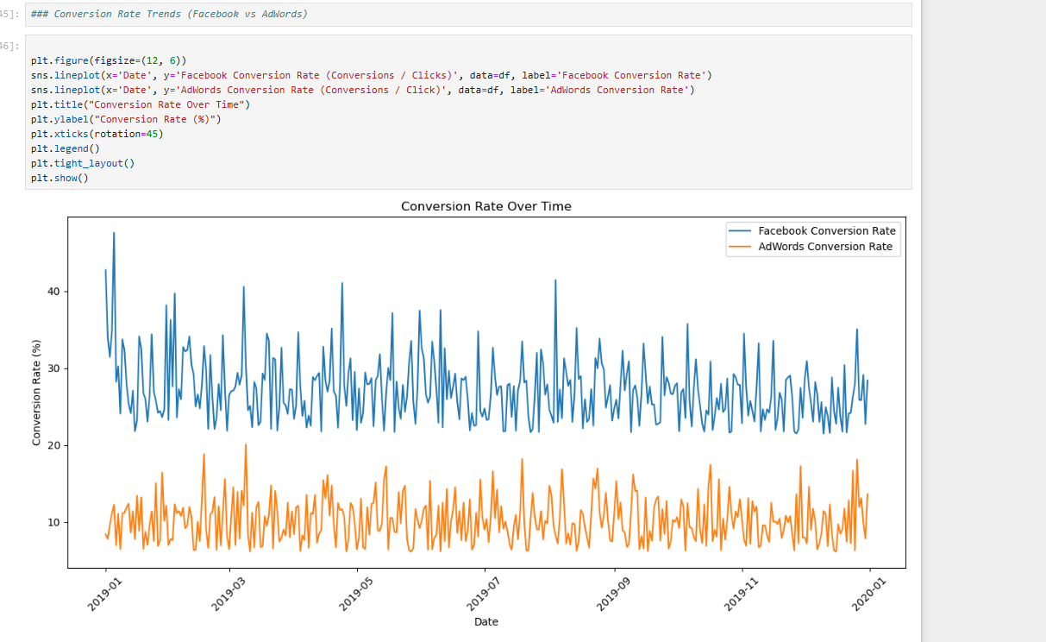
Task: Click the Date axis label below the chart
Action: pyautogui.click(x=485, y=621)
